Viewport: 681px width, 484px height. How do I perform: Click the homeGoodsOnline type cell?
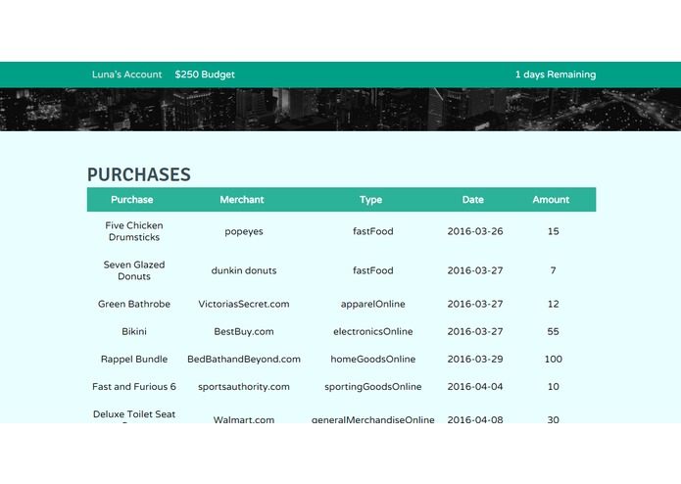tap(372, 359)
